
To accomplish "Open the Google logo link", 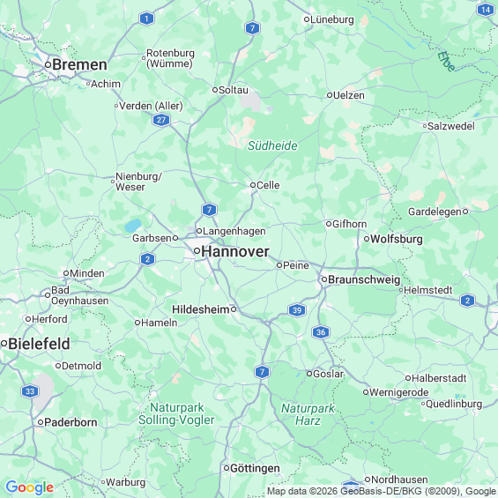I will 30,487.
